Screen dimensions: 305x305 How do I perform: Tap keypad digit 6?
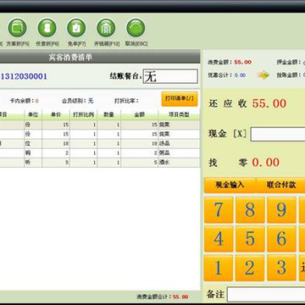[281, 239]
